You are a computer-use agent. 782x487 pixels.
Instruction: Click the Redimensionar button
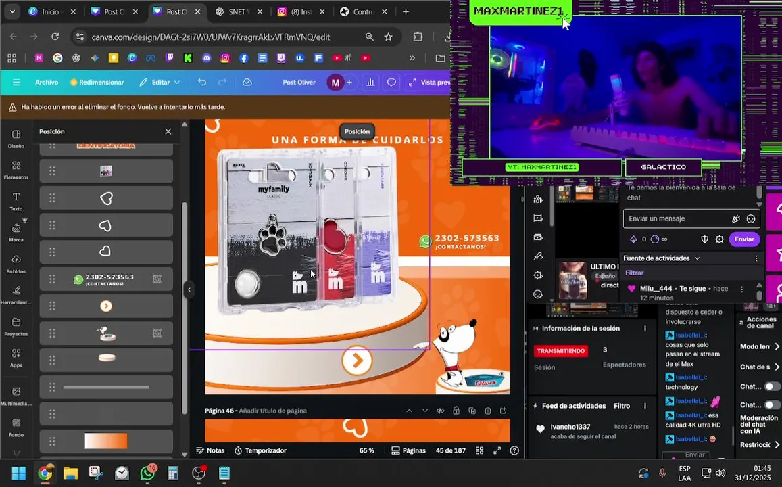(97, 83)
